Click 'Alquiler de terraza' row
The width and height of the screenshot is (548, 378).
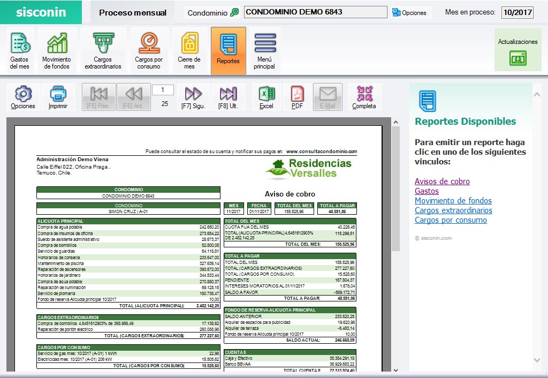[x=290, y=328]
